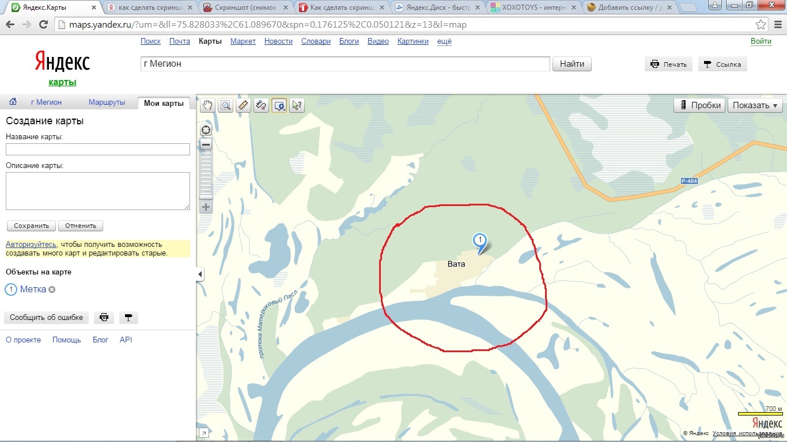
Task: Select the add placemark tool
Action: [x=279, y=105]
